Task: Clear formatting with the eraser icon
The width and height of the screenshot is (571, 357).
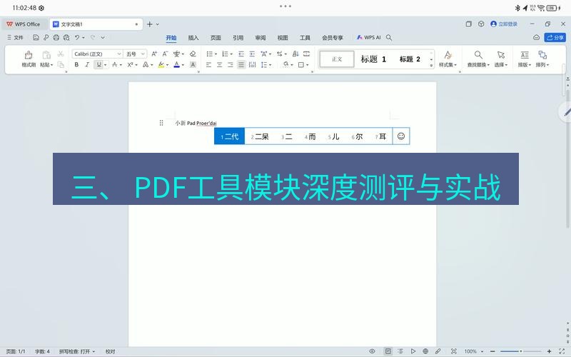Action: pyautogui.click(x=193, y=54)
